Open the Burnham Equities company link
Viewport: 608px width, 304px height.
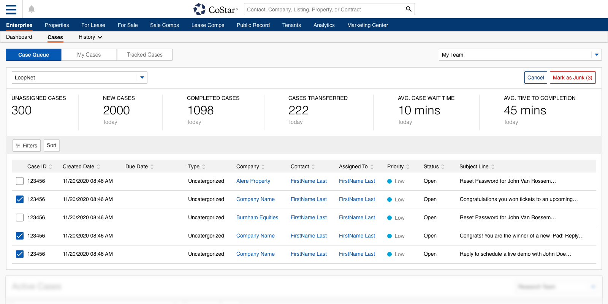click(x=257, y=217)
